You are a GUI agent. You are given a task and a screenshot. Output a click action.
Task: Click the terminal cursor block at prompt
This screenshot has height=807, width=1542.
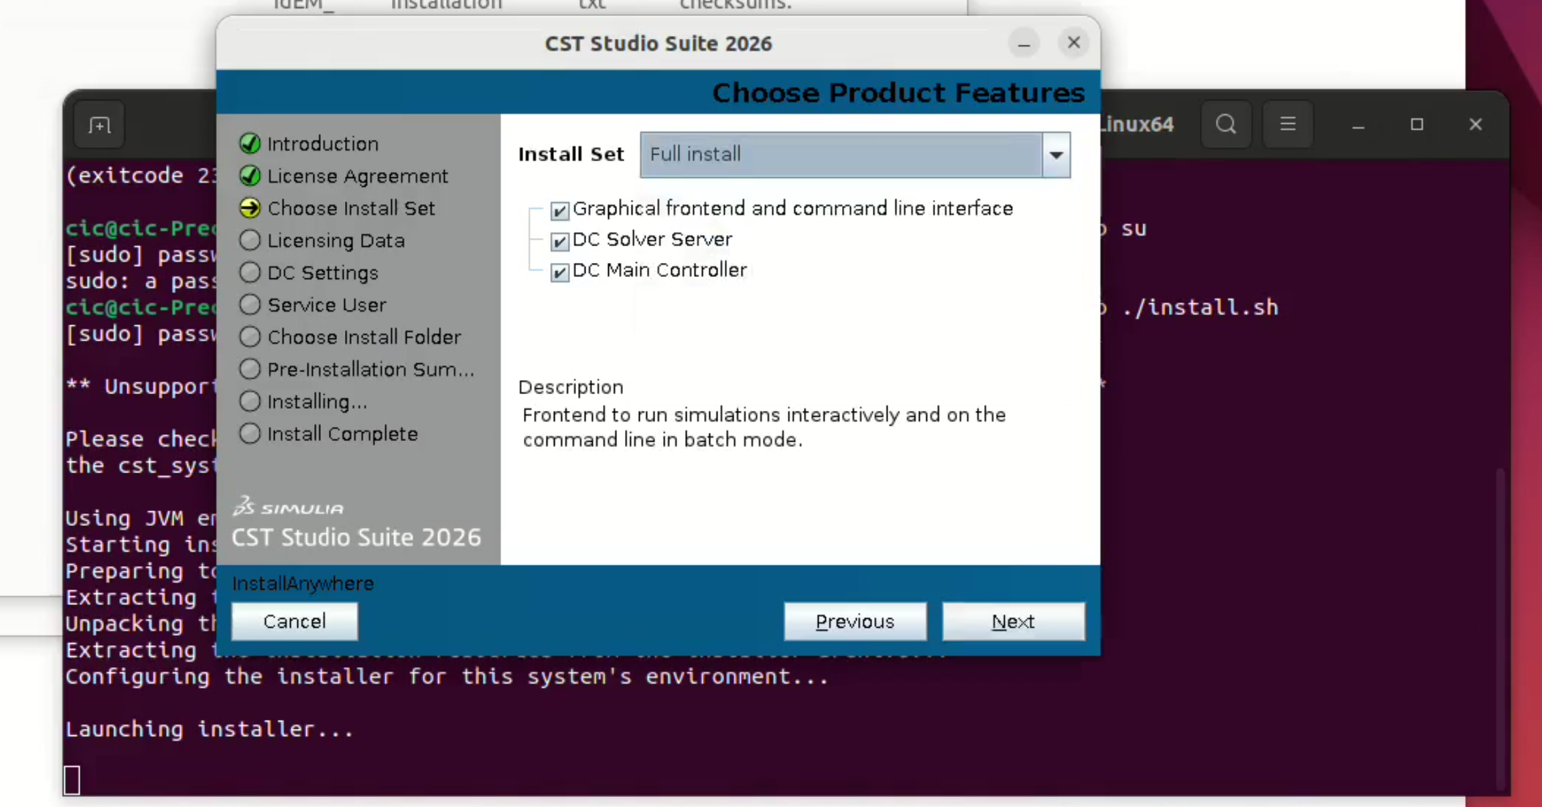tap(72, 780)
